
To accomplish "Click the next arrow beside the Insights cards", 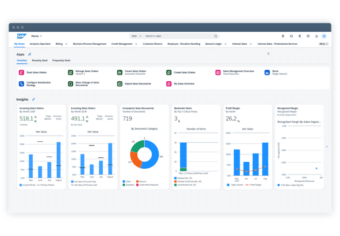I will tap(327, 147).
